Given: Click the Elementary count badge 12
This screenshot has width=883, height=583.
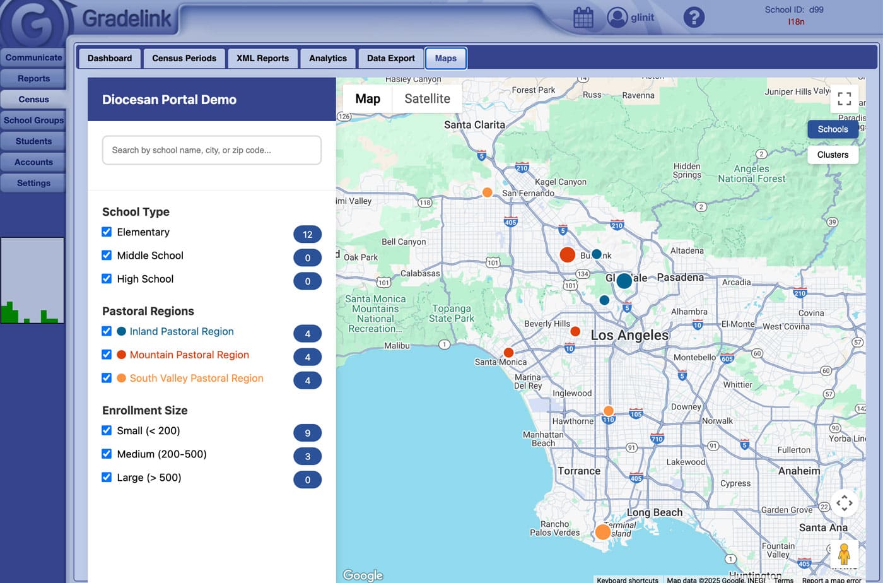Looking at the screenshot, I should [307, 234].
